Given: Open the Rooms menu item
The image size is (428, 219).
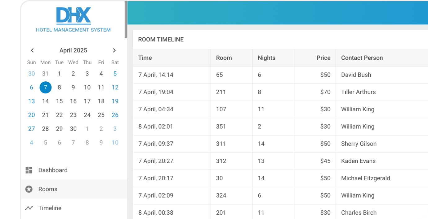Looking at the screenshot, I should click(74, 189).
